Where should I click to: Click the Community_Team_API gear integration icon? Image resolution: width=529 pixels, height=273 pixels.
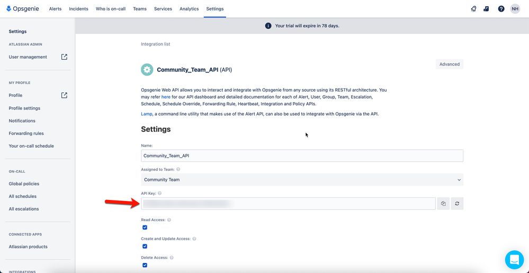click(147, 70)
